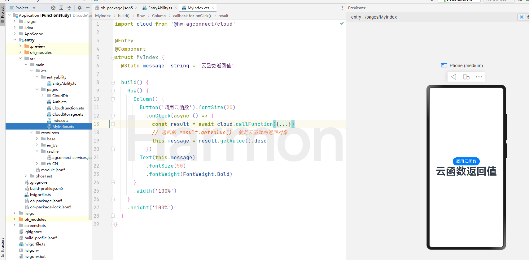Collapse the Application [FunctionStudy] root node

(9, 15)
